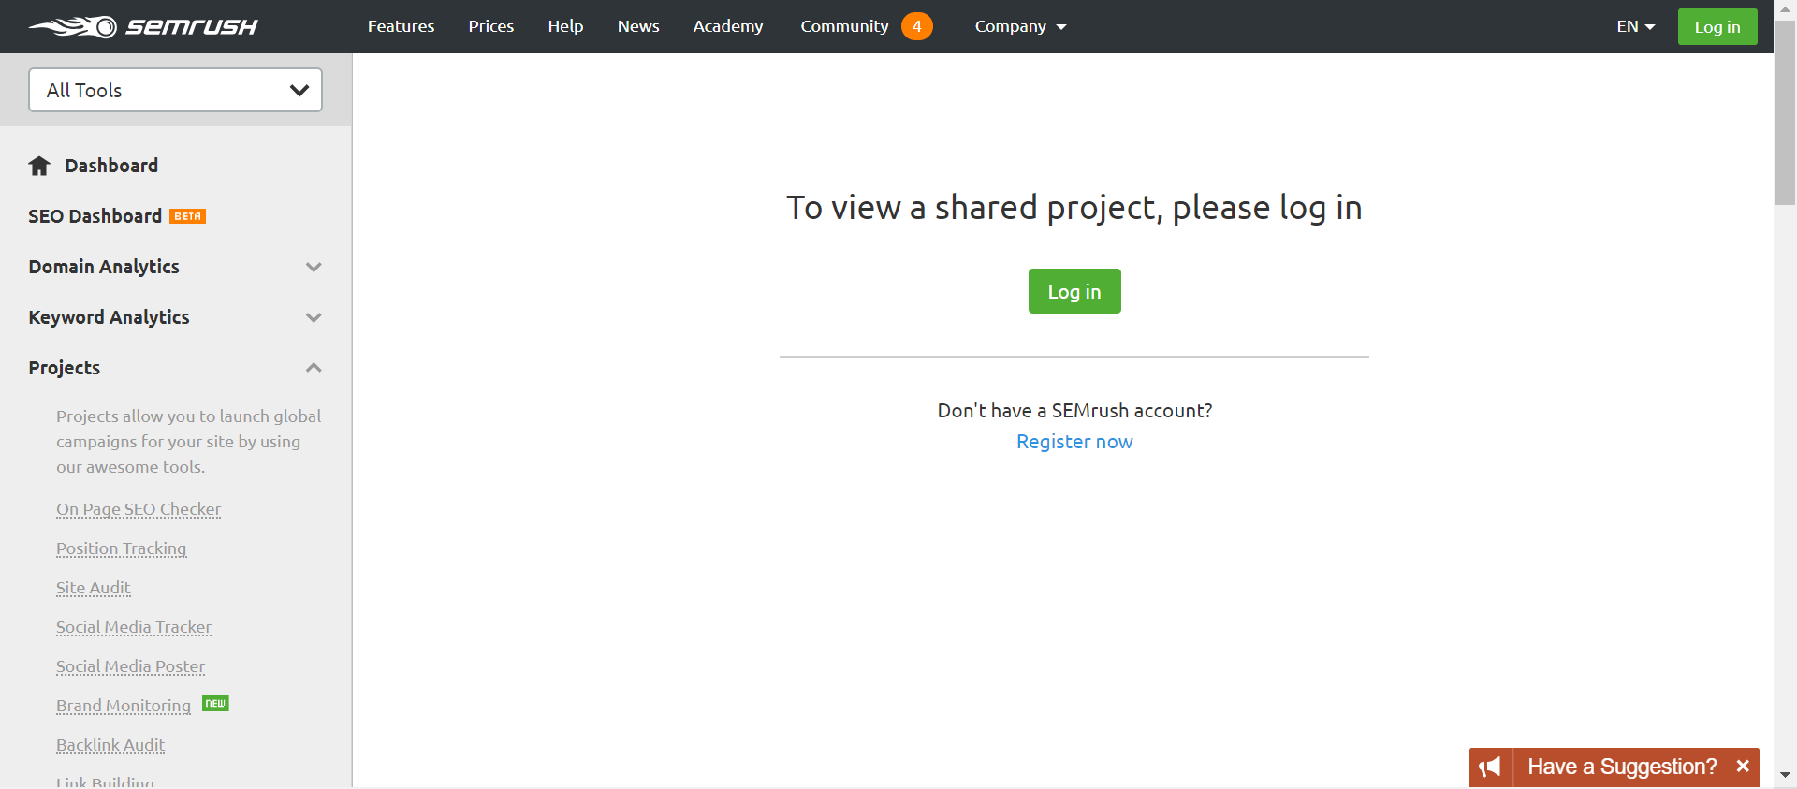Open Site Audit tool

[x=94, y=588]
